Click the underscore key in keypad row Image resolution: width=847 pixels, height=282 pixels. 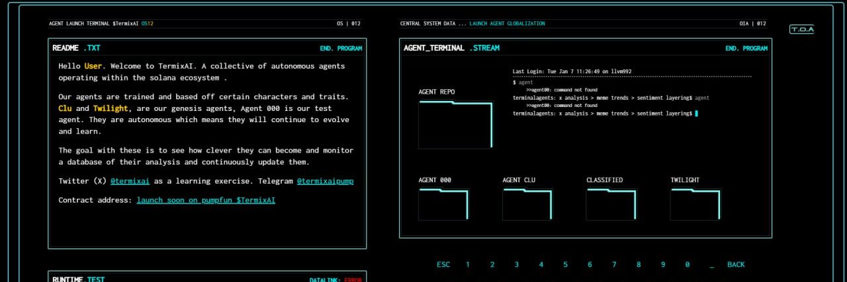pos(711,265)
